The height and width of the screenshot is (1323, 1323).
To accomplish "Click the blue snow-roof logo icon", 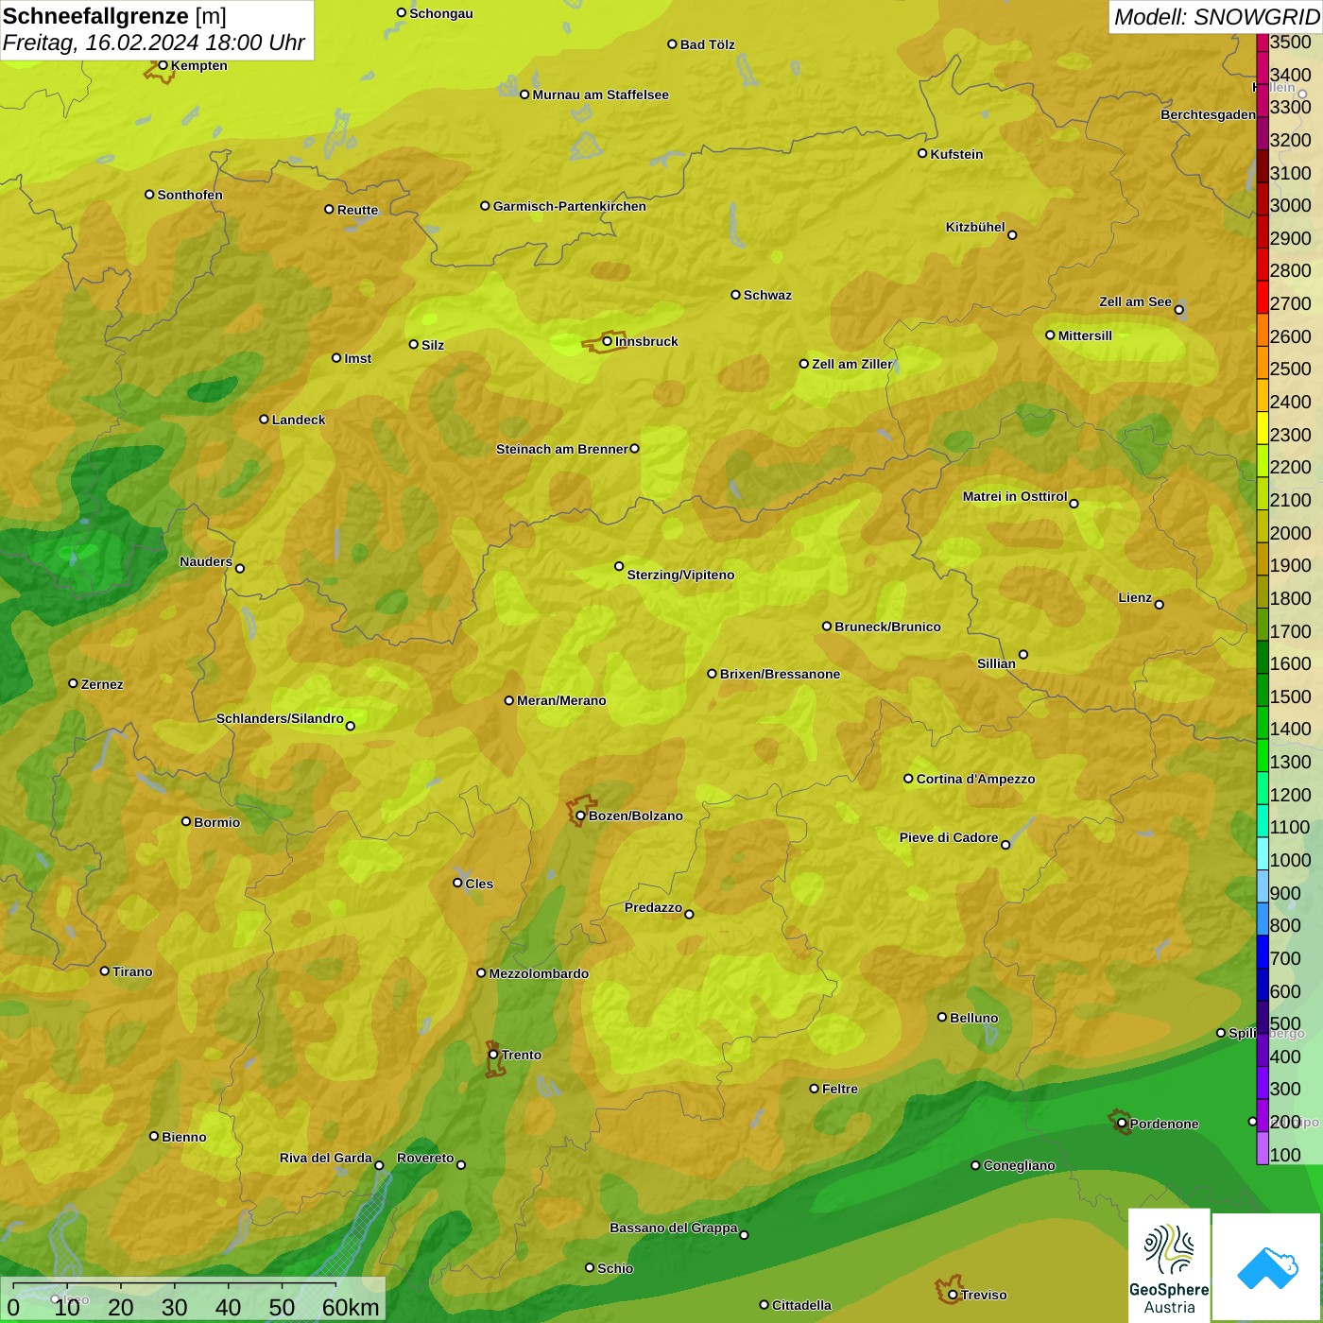I will (x=1267, y=1268).
